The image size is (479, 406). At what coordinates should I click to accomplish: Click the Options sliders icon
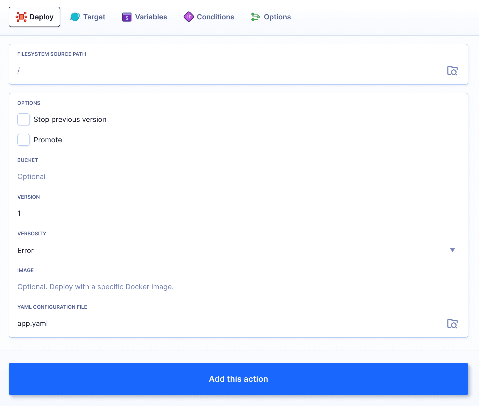coord(255,17)
